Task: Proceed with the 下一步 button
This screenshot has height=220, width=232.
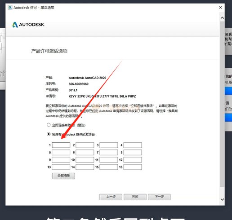Action: (159, 197)
